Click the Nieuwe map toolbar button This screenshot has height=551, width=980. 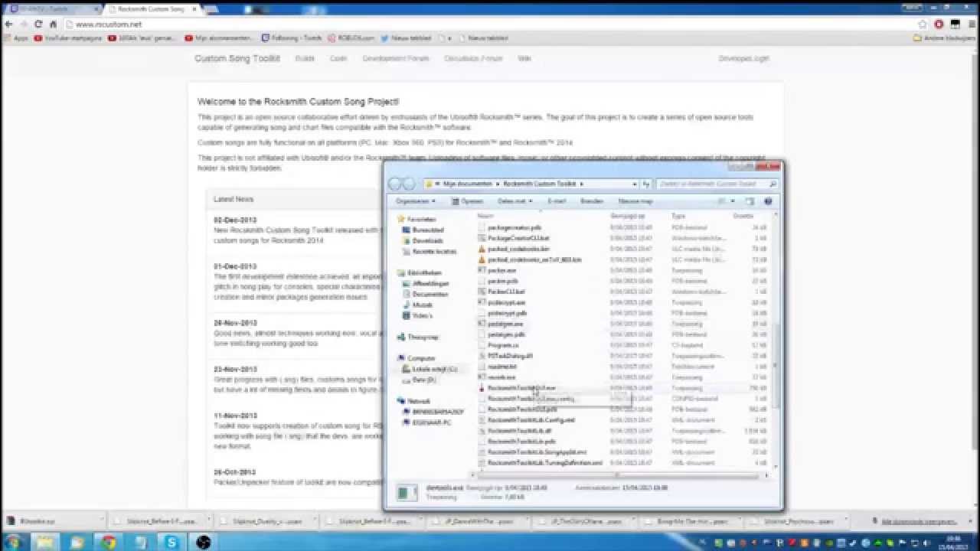(x=635, y=201)
